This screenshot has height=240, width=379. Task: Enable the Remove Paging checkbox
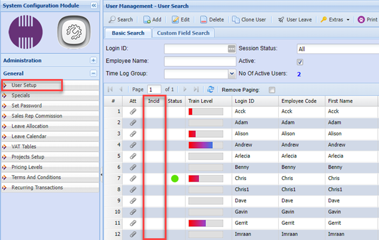tap(271, 90)
